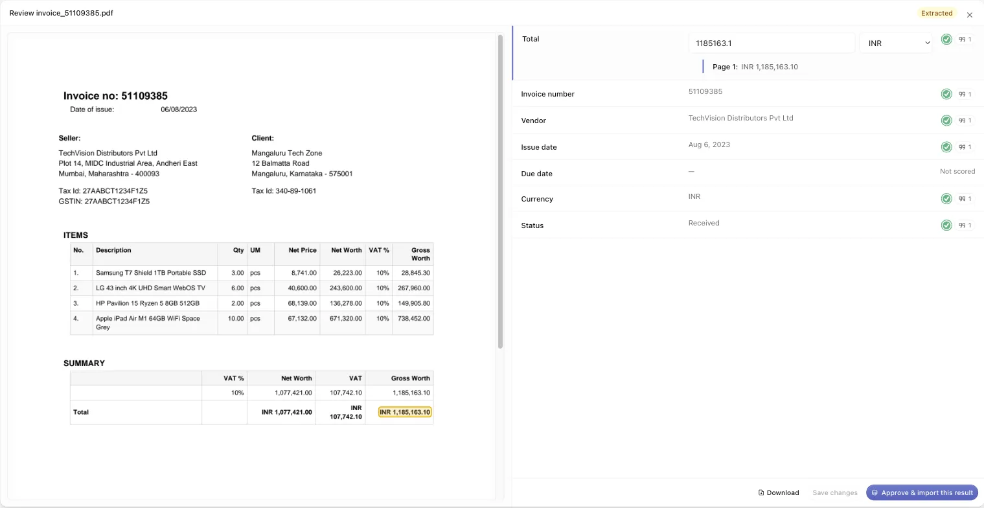Open the 99 1 confidence badge for Total

click(x=965, y=40)
